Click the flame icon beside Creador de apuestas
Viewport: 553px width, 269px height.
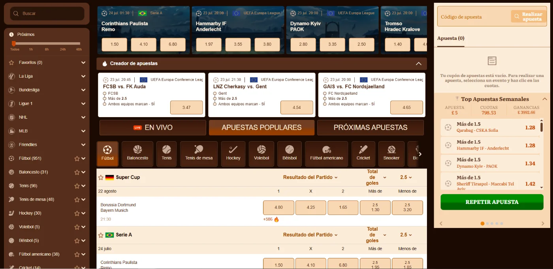point(105,64)
